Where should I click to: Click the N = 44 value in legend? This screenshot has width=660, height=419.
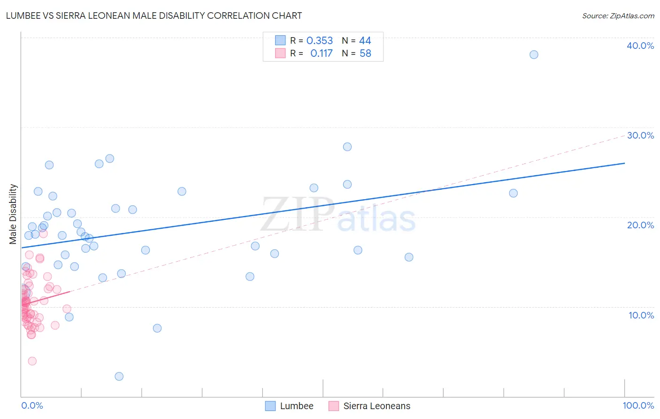356,40
